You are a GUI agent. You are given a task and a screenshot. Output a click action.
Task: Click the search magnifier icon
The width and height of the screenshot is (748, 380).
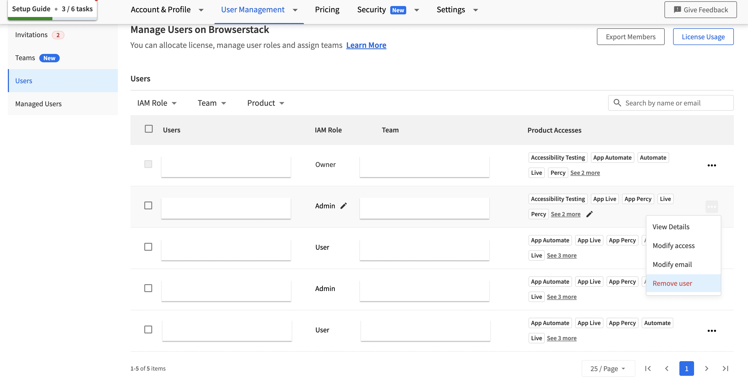617,103
